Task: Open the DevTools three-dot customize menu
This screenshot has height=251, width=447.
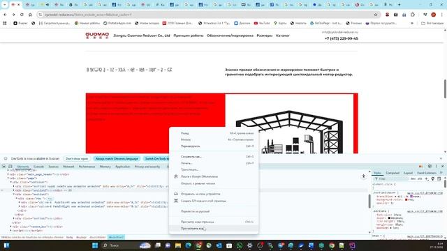Action: (x=436, y=166)
